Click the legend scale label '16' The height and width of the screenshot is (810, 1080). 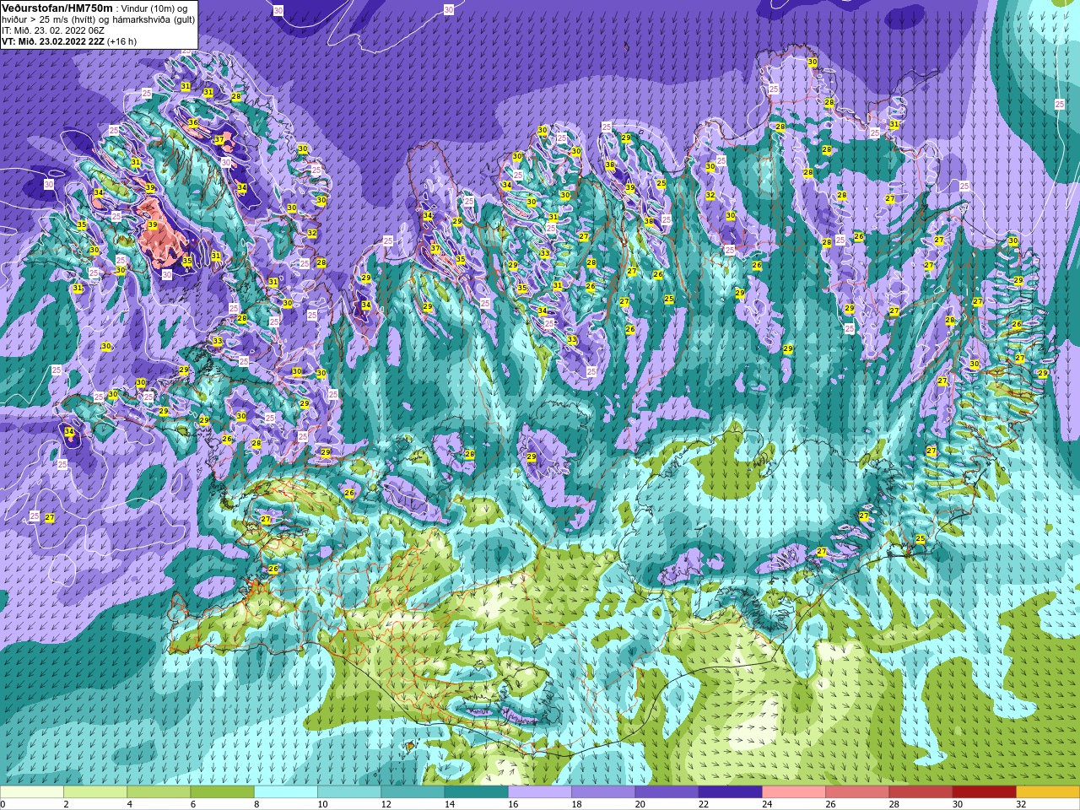click(513, 804)
